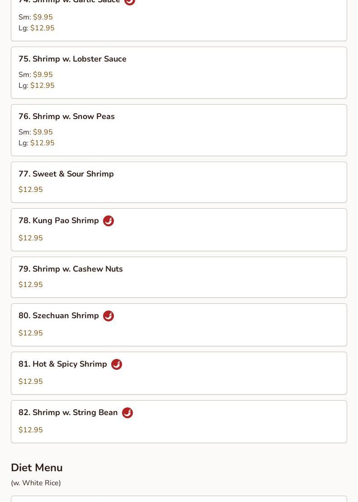The image size is (358, 502).
Task: Click the large $12.95 price for Lobster Sauce shrimp
Action: click(x=42, y=86)
